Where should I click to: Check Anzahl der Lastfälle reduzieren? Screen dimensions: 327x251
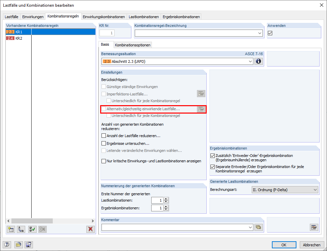(104, 136)
